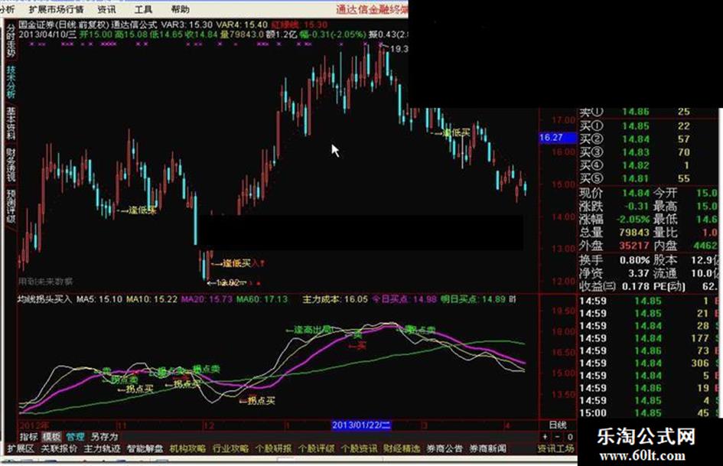Click the 涨幅 -2.05% field
723x466 pixels.
pyautogui.click(x=614, y=219)
